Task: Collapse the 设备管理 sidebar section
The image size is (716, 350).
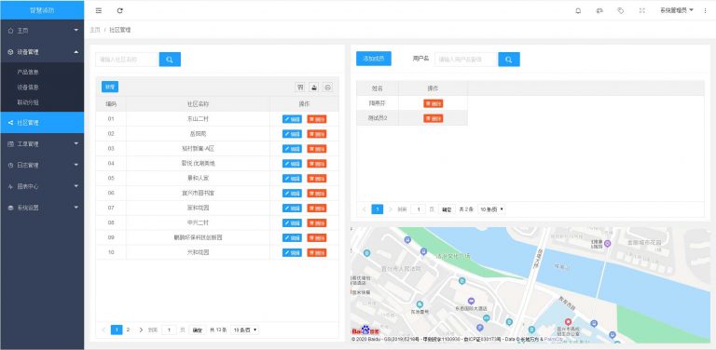Action: pos(42,52)
